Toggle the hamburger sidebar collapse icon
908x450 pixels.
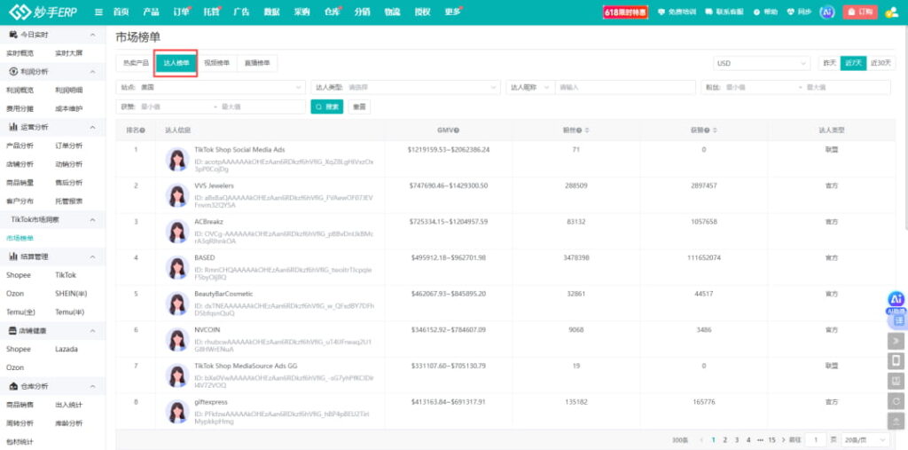pyautogui.click(x=99, y=12)
